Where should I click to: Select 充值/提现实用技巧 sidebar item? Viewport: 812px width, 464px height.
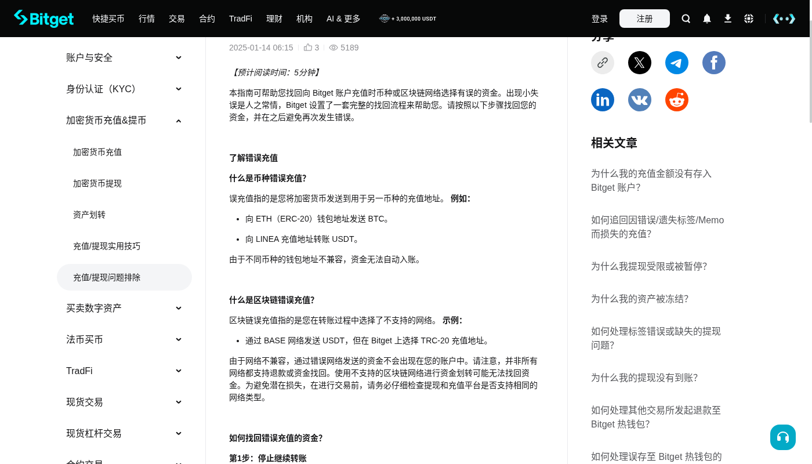(124, 246)
